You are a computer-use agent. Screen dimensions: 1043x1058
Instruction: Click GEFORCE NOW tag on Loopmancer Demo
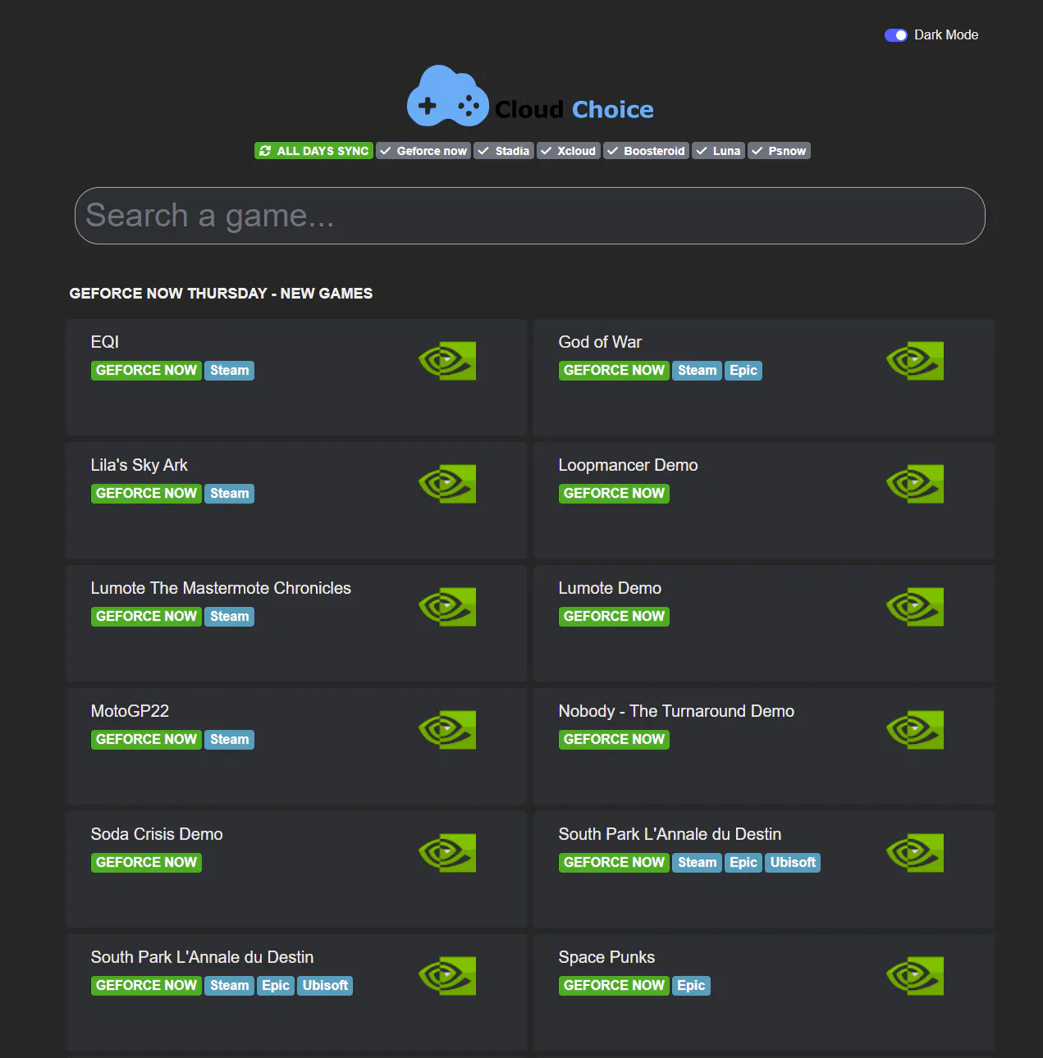[x=614, y=494]
